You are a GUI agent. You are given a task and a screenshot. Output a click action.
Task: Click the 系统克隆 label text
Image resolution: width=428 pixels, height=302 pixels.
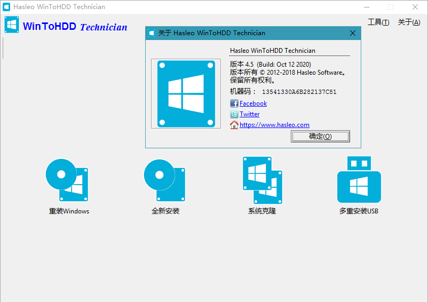click(x=262, y=211)
